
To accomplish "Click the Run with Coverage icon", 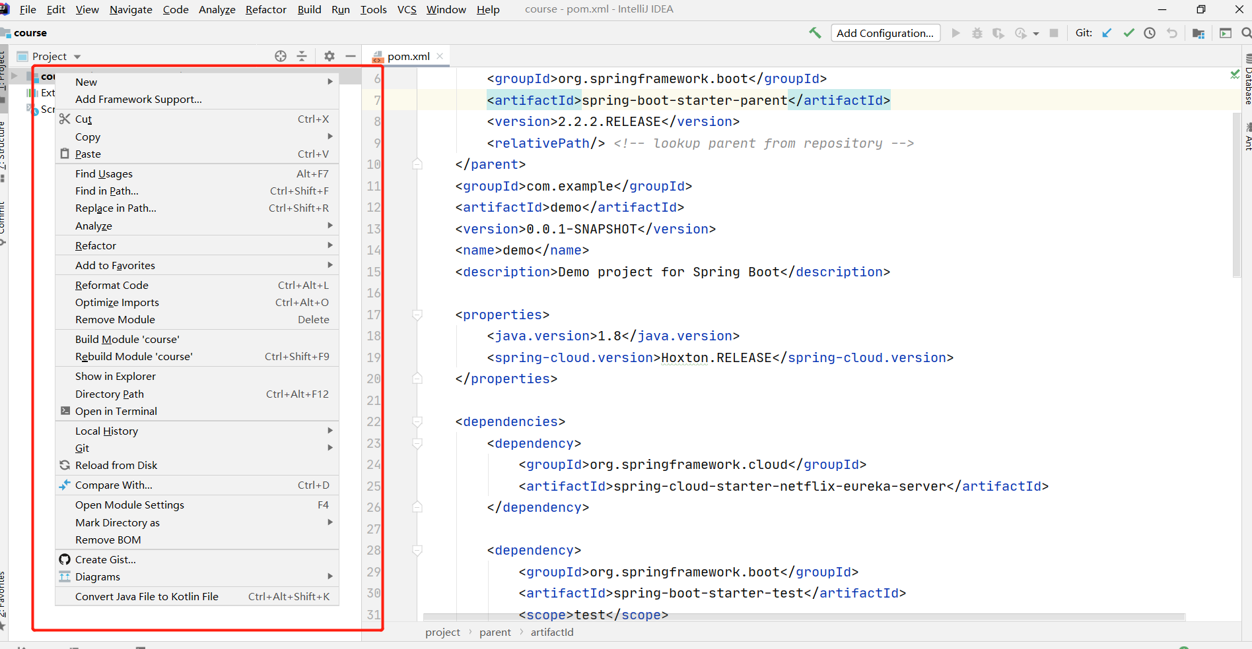I will (x=998, y=33).
